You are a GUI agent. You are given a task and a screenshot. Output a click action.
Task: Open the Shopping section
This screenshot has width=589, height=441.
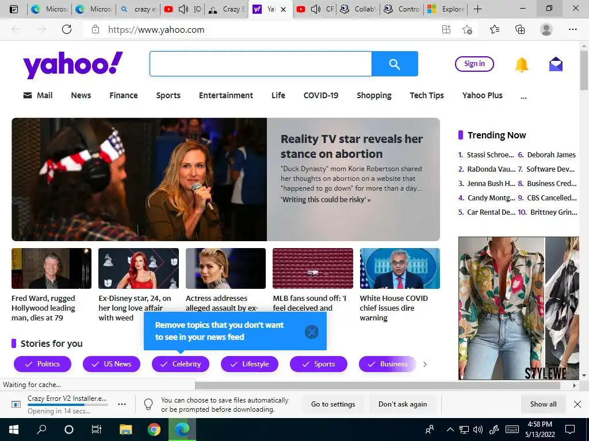(x=374, y=95)
